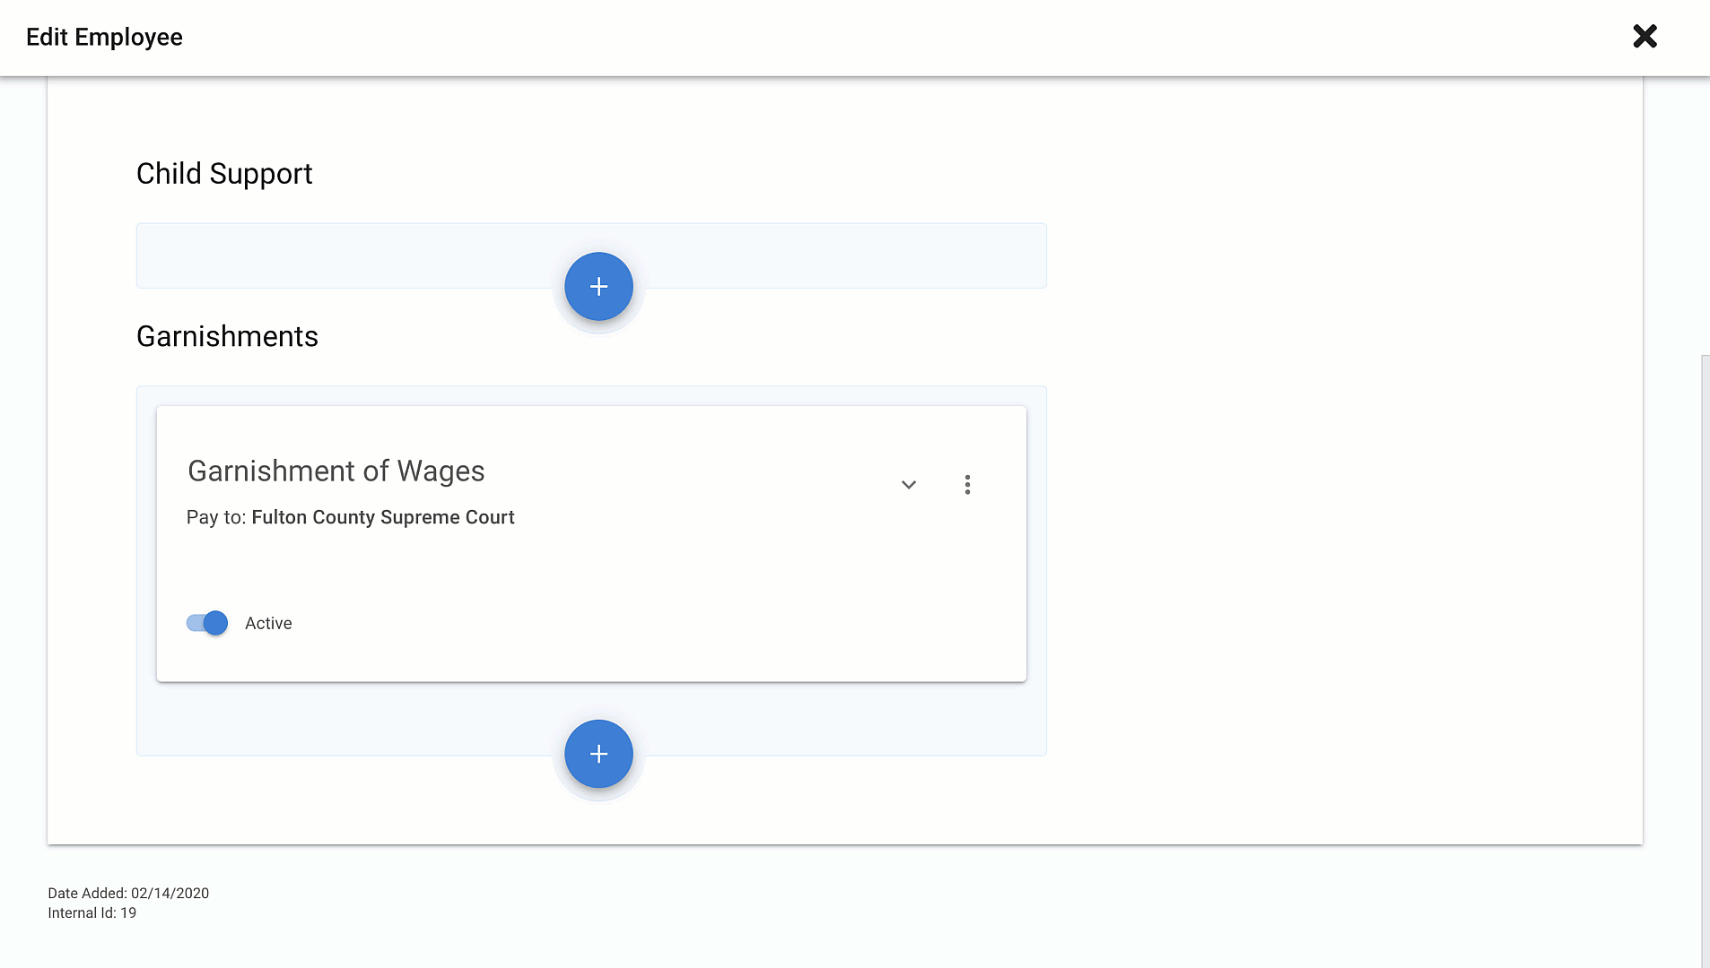Click the Pay to label in card
The height and width of the screenshot is (968, 1710).
click(x=216, y=517)
